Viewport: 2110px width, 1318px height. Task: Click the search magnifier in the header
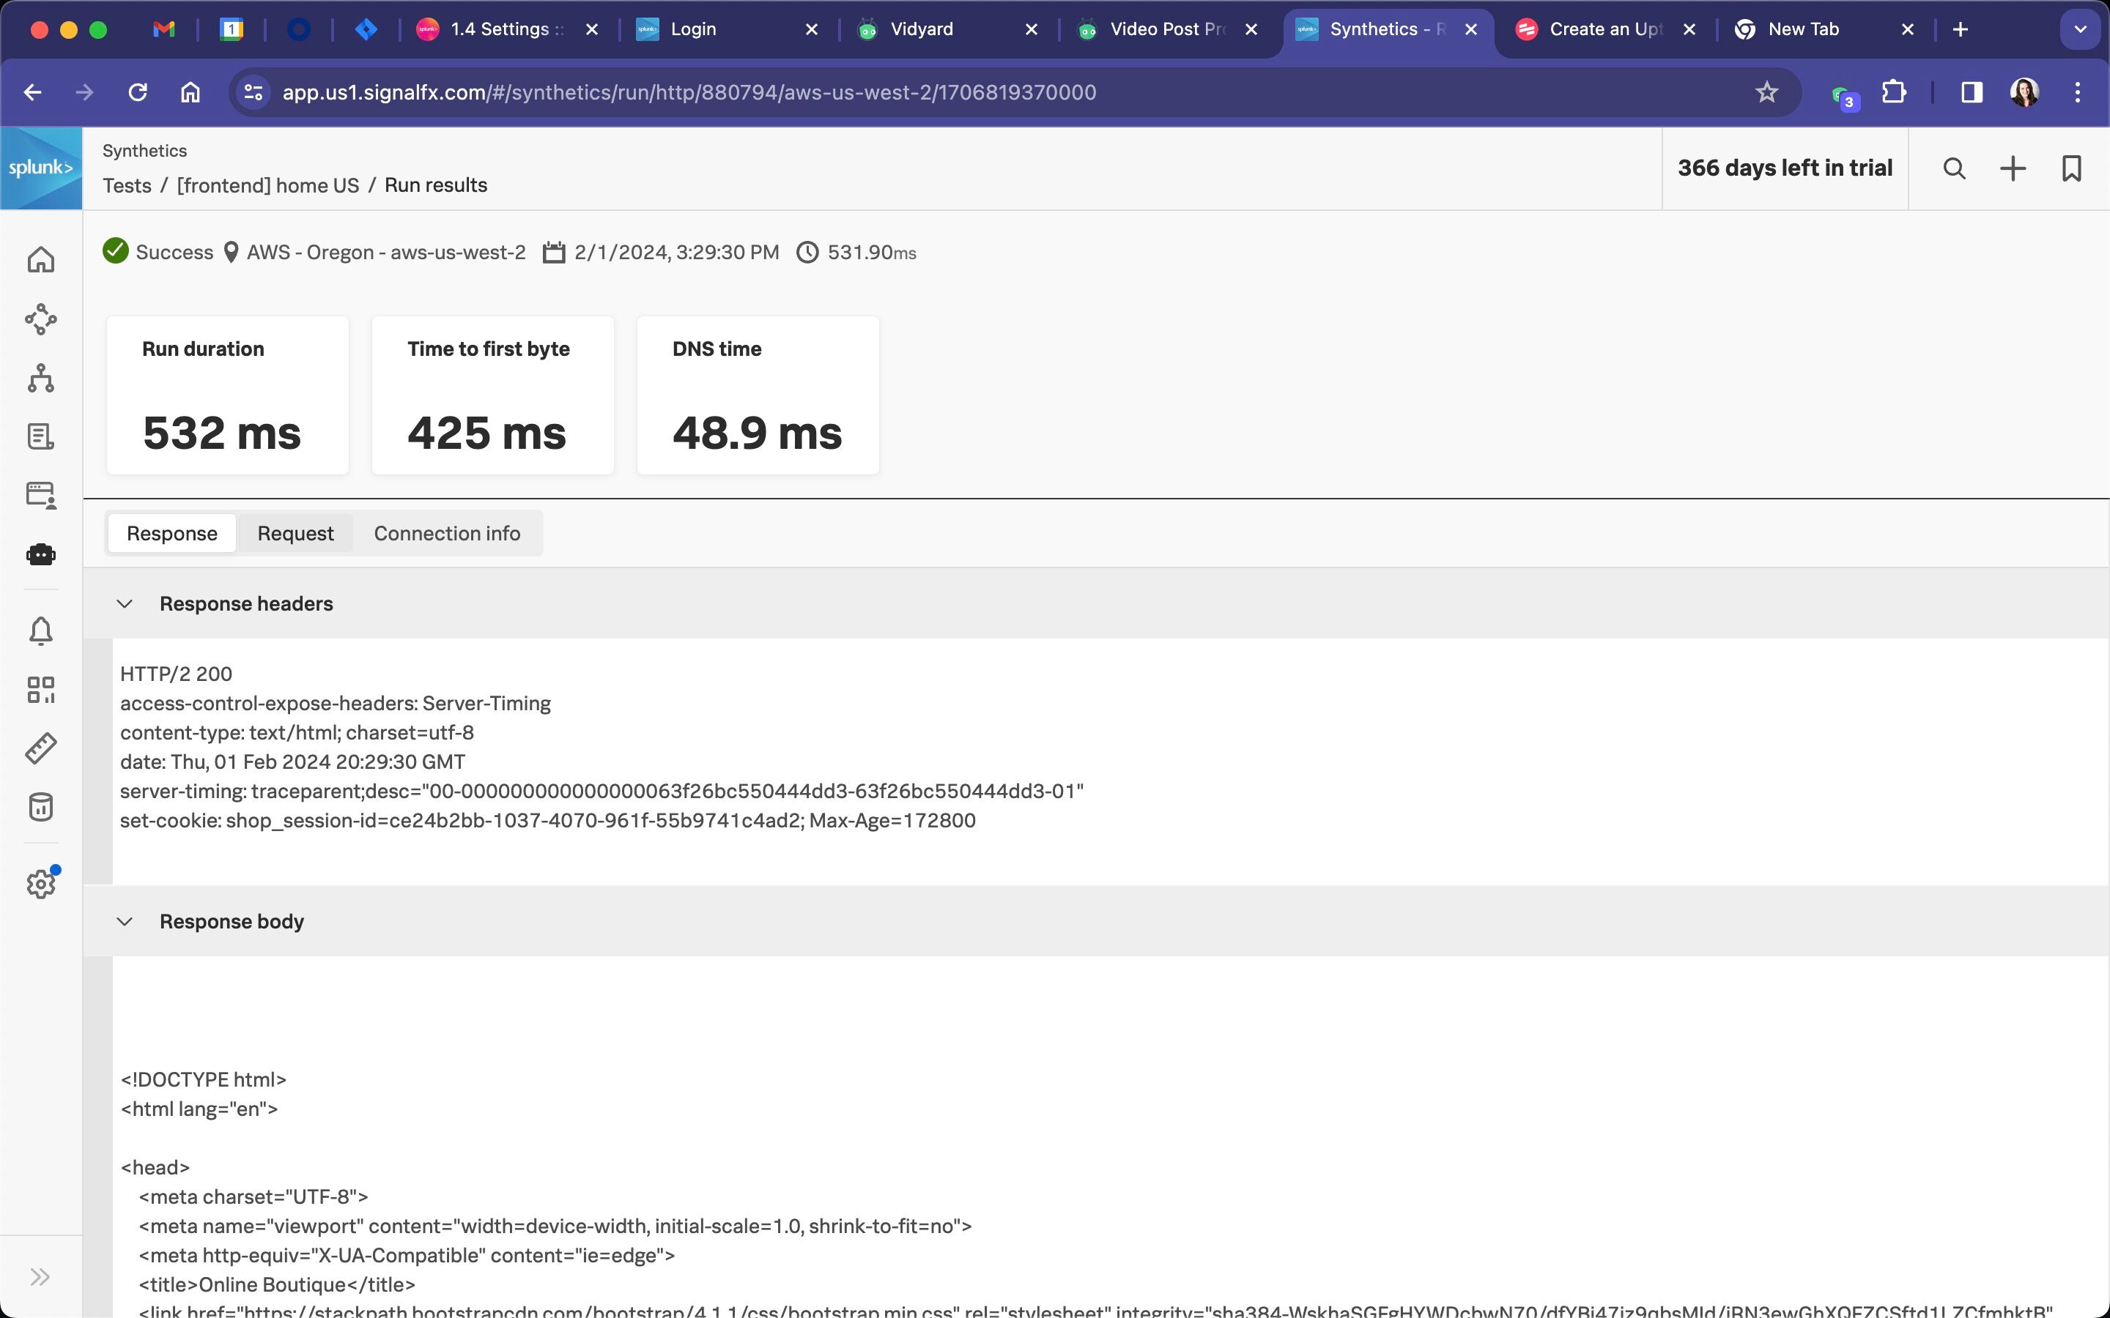pos(1954,168)
